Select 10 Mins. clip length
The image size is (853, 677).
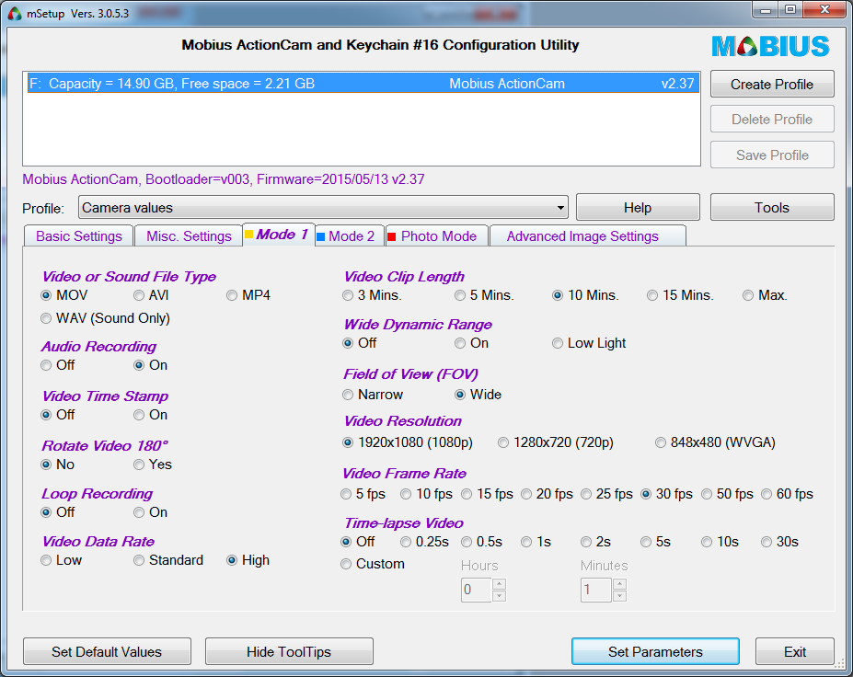(586, 295)
